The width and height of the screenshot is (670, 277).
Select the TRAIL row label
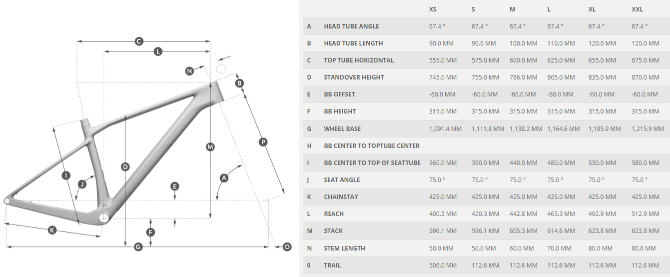(x=332, y=265)
